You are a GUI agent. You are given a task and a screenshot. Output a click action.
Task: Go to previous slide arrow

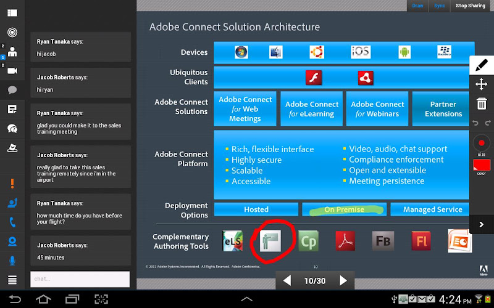pos(287,280)
